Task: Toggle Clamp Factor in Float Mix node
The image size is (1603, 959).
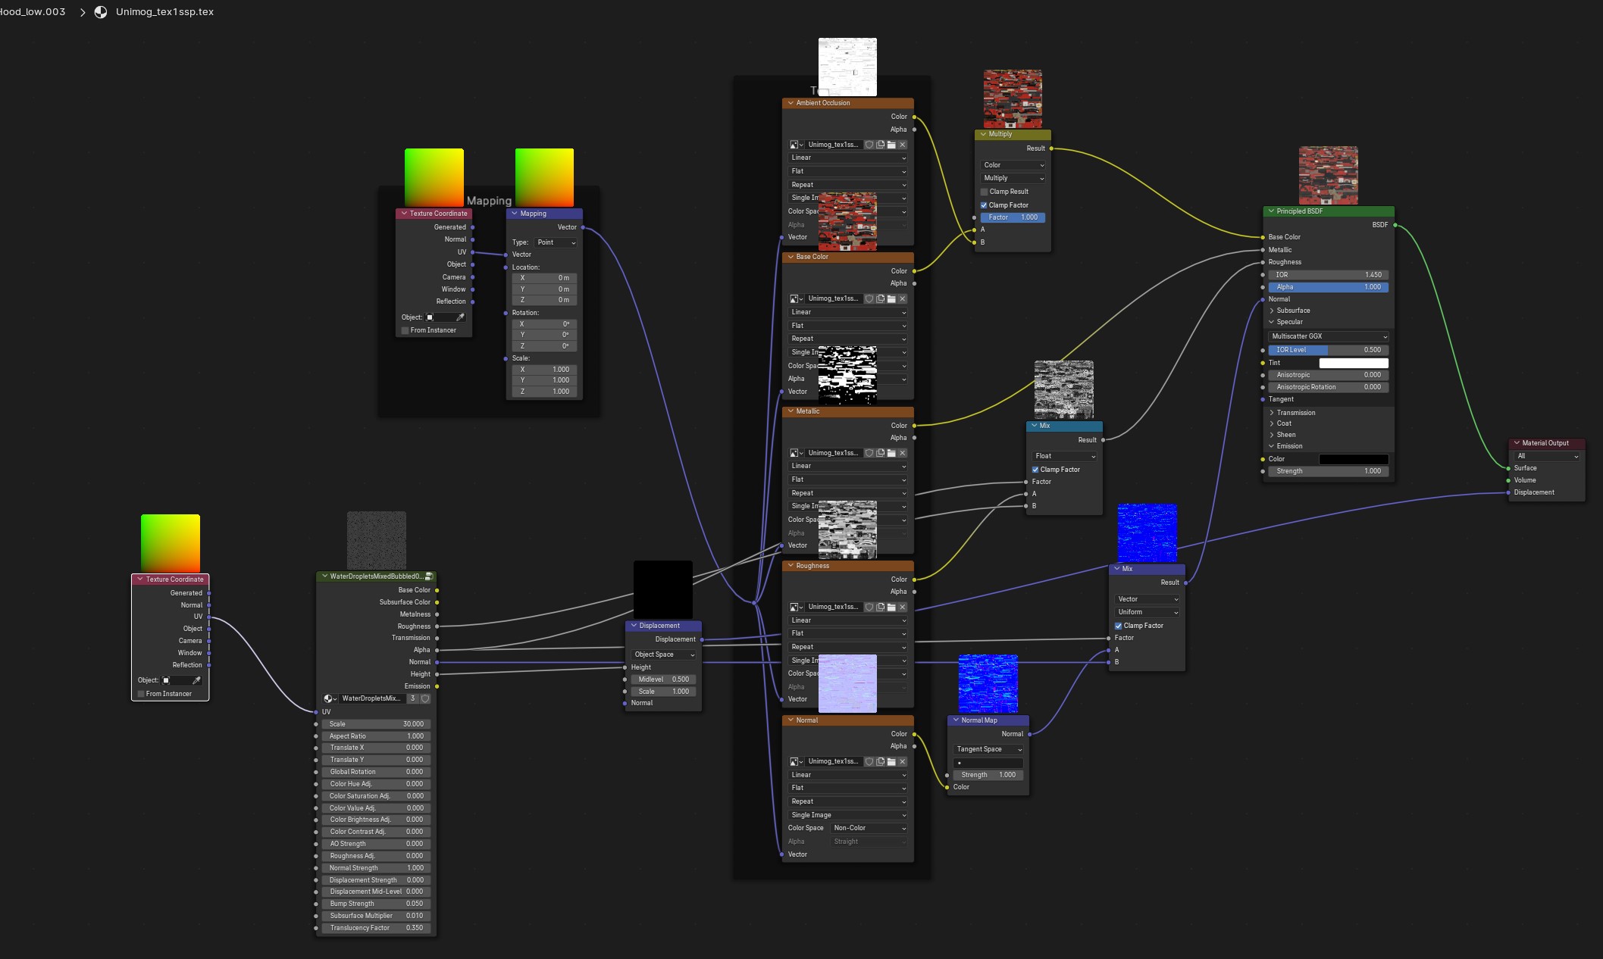Action: (1035, 470)
